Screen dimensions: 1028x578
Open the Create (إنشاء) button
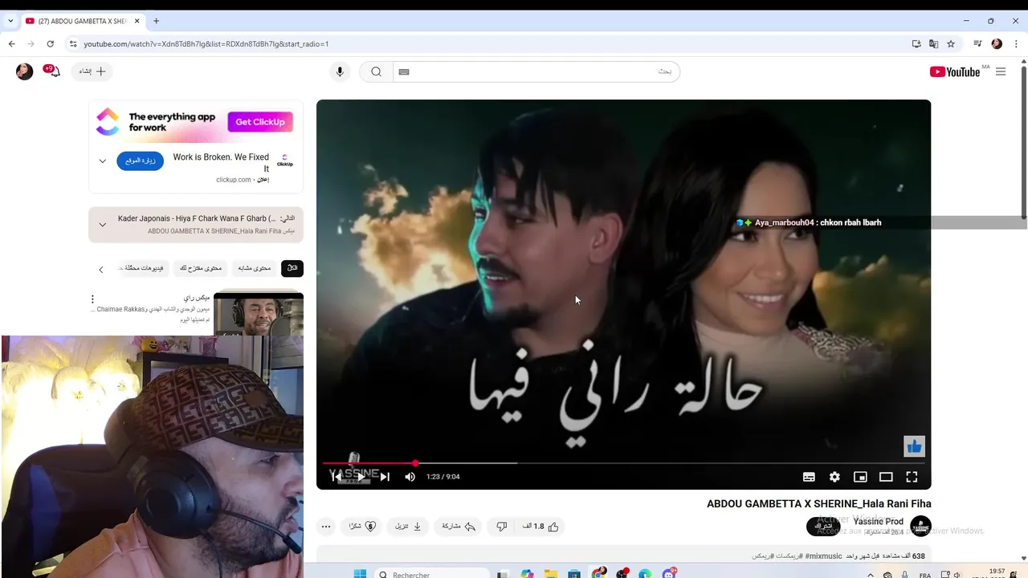92,71
